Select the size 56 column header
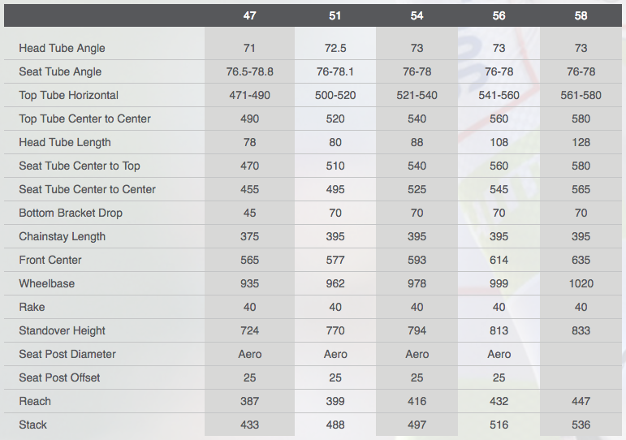The image size is (626, 440). (499, 15)
